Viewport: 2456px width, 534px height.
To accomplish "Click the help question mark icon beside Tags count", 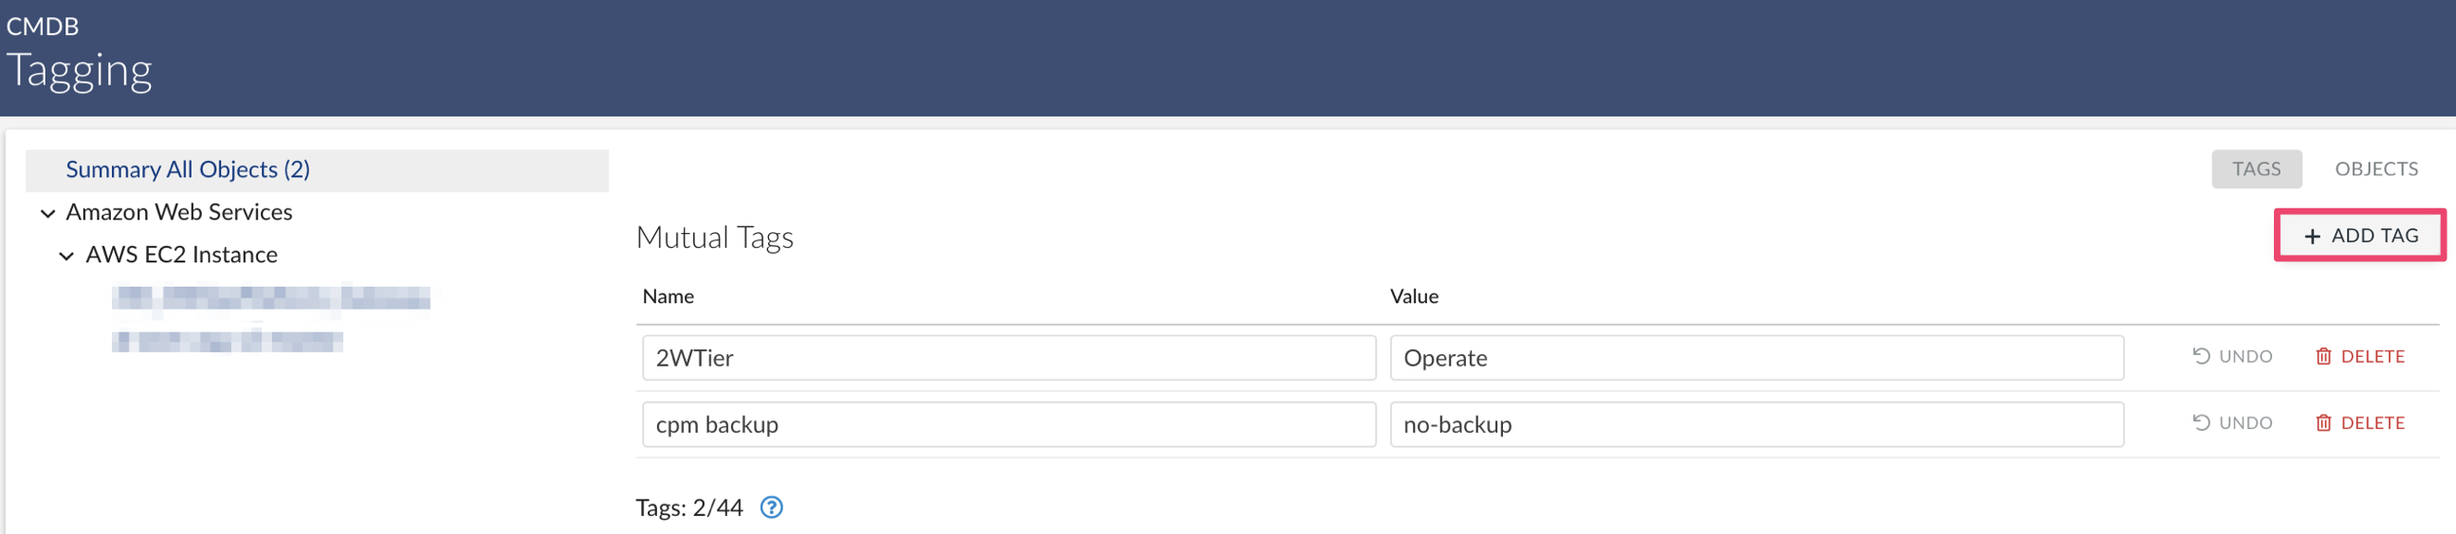I will [x=771, y=507].
